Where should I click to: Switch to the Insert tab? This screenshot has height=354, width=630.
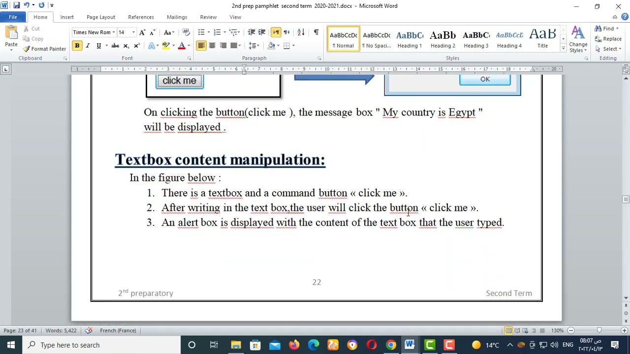tap(67, 17)
